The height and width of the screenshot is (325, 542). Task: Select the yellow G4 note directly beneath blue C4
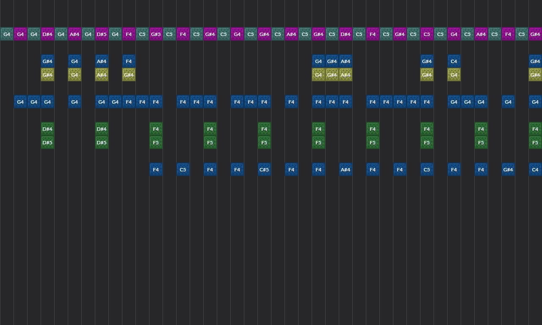click(x=454, y=75)
